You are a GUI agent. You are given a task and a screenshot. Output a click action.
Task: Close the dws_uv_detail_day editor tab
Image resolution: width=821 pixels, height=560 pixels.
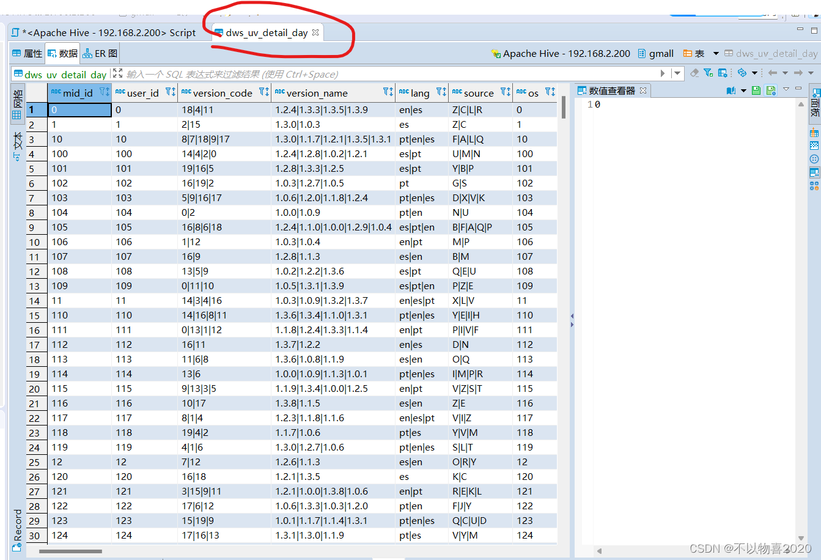315,32
